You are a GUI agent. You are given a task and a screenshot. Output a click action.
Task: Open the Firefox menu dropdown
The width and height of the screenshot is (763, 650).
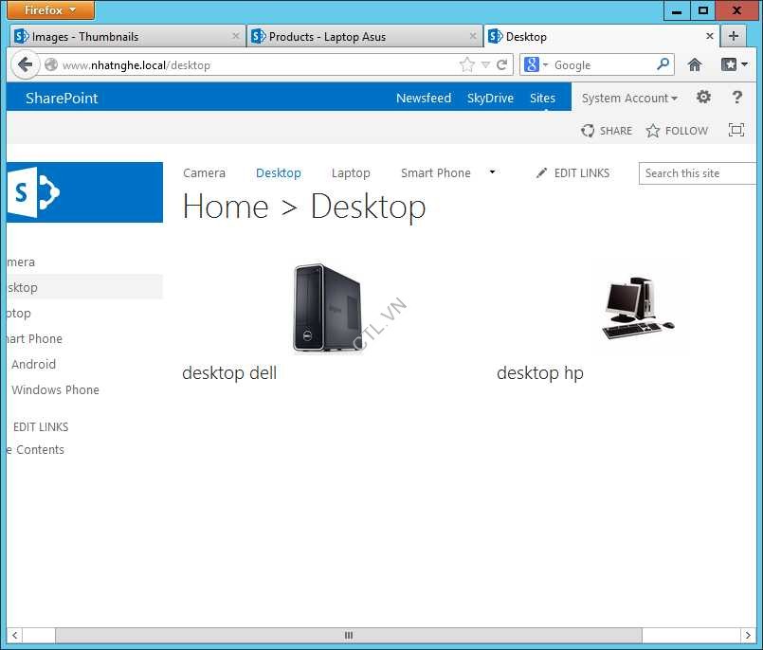pyautogui.click(x=51, y=10)
